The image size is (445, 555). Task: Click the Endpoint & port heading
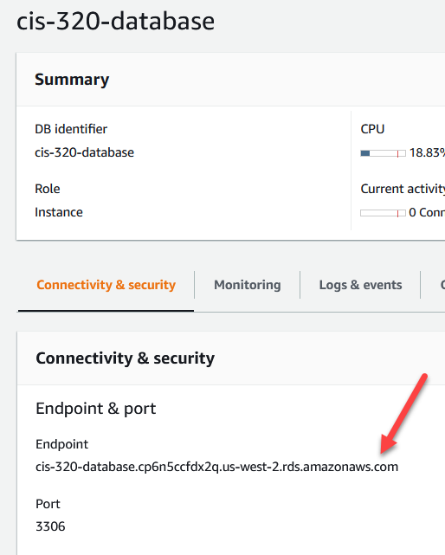(95, 409)
